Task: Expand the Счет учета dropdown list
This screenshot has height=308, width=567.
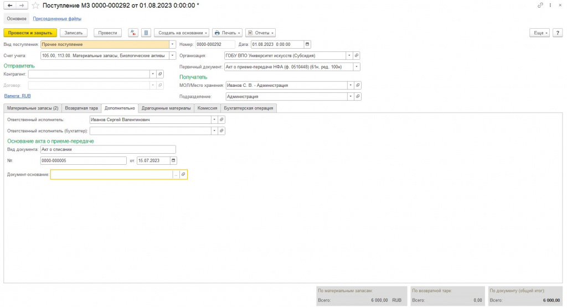Action: 172,56
